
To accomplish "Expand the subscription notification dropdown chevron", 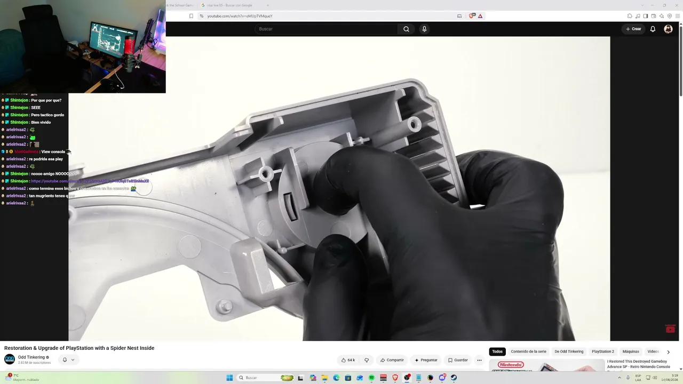I will pos(73,359).
